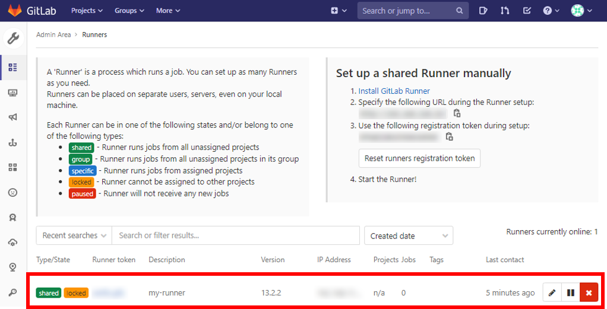Focus the Search or filter results field

click(235, 235)
